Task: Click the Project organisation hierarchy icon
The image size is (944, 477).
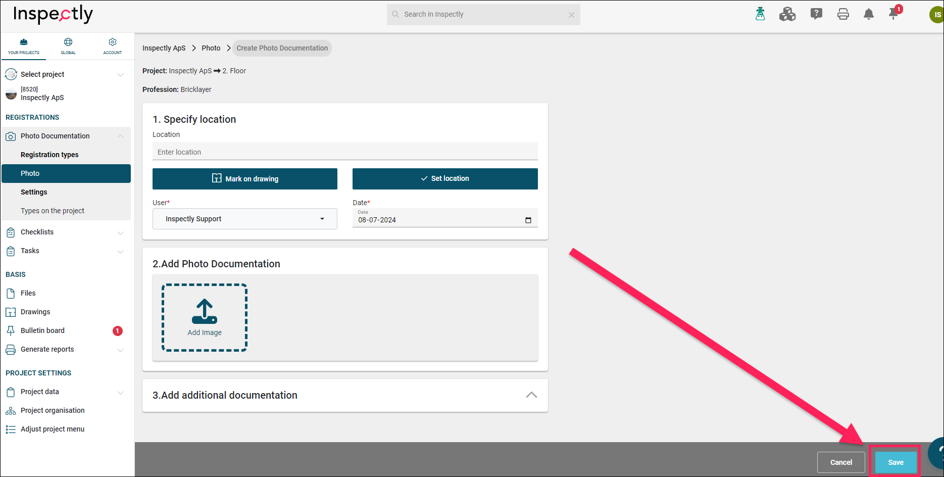Action: click(x=11, y=411)
